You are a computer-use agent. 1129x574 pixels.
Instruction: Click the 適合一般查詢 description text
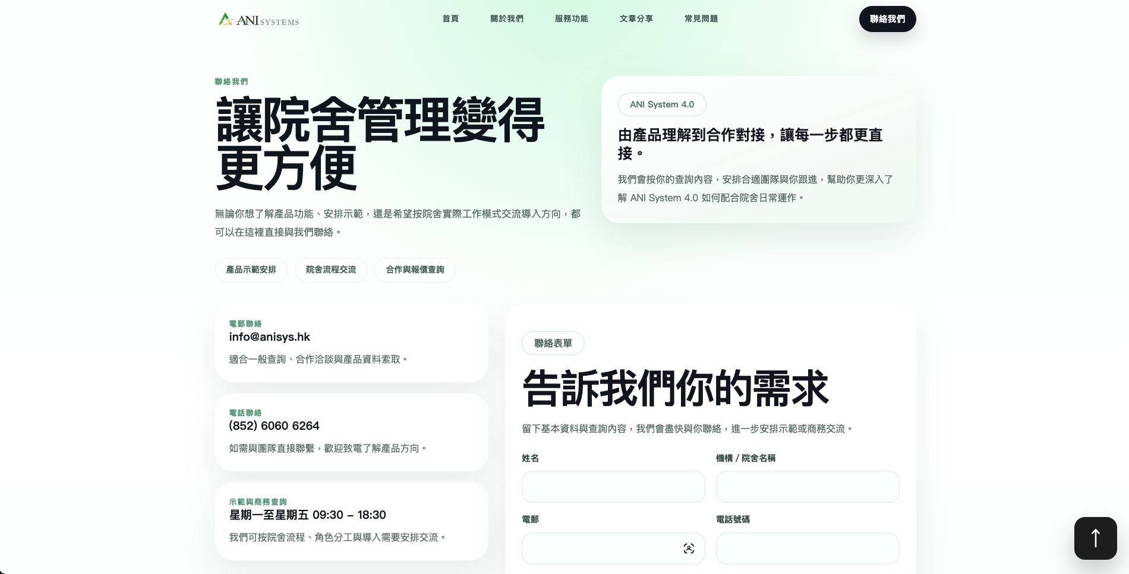point(318,359)
